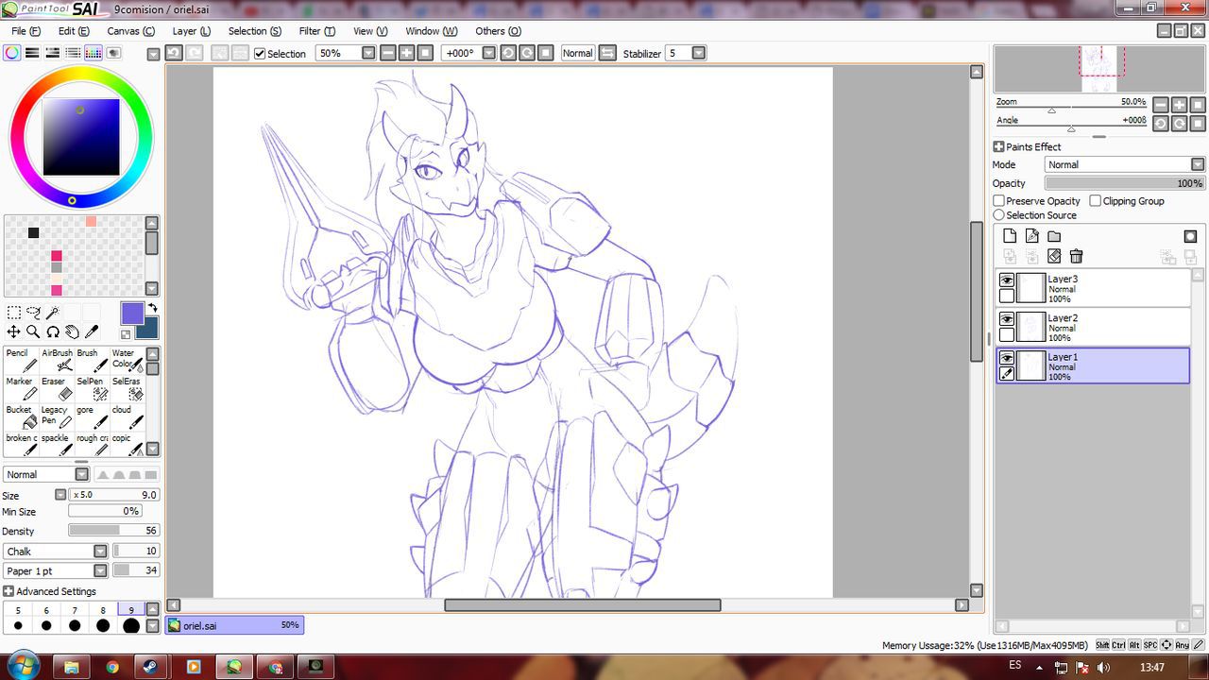The image size is (1209, 680).
Task: Select the Eyedropper color picker tool
Action: tap(92, 331)
